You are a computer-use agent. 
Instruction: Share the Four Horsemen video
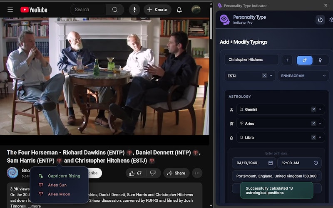(x=176, y=173)
